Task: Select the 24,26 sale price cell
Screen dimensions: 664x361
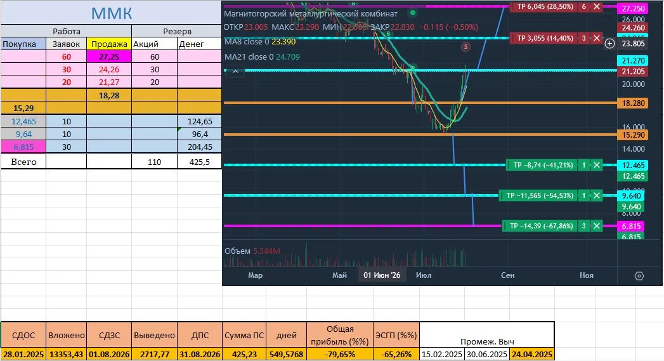Action: 109,69
